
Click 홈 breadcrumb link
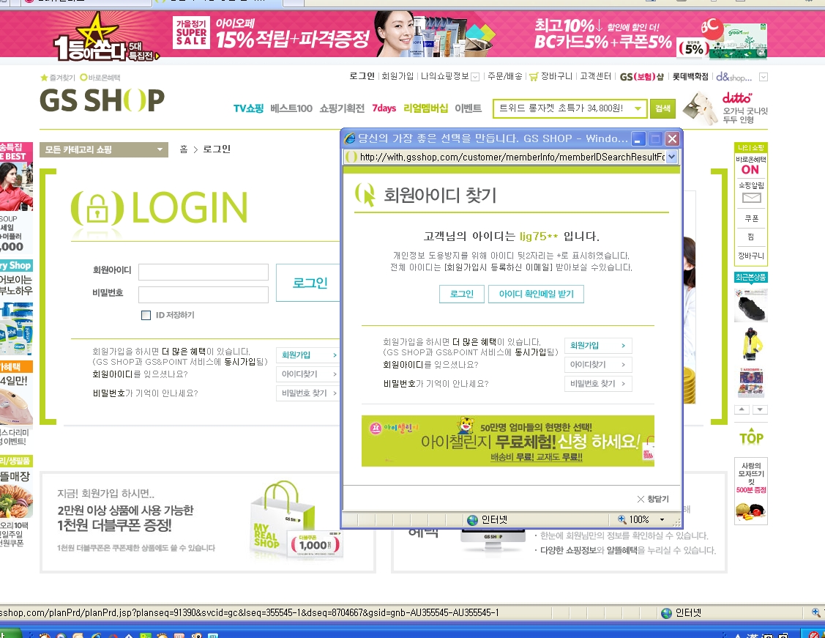184,149
